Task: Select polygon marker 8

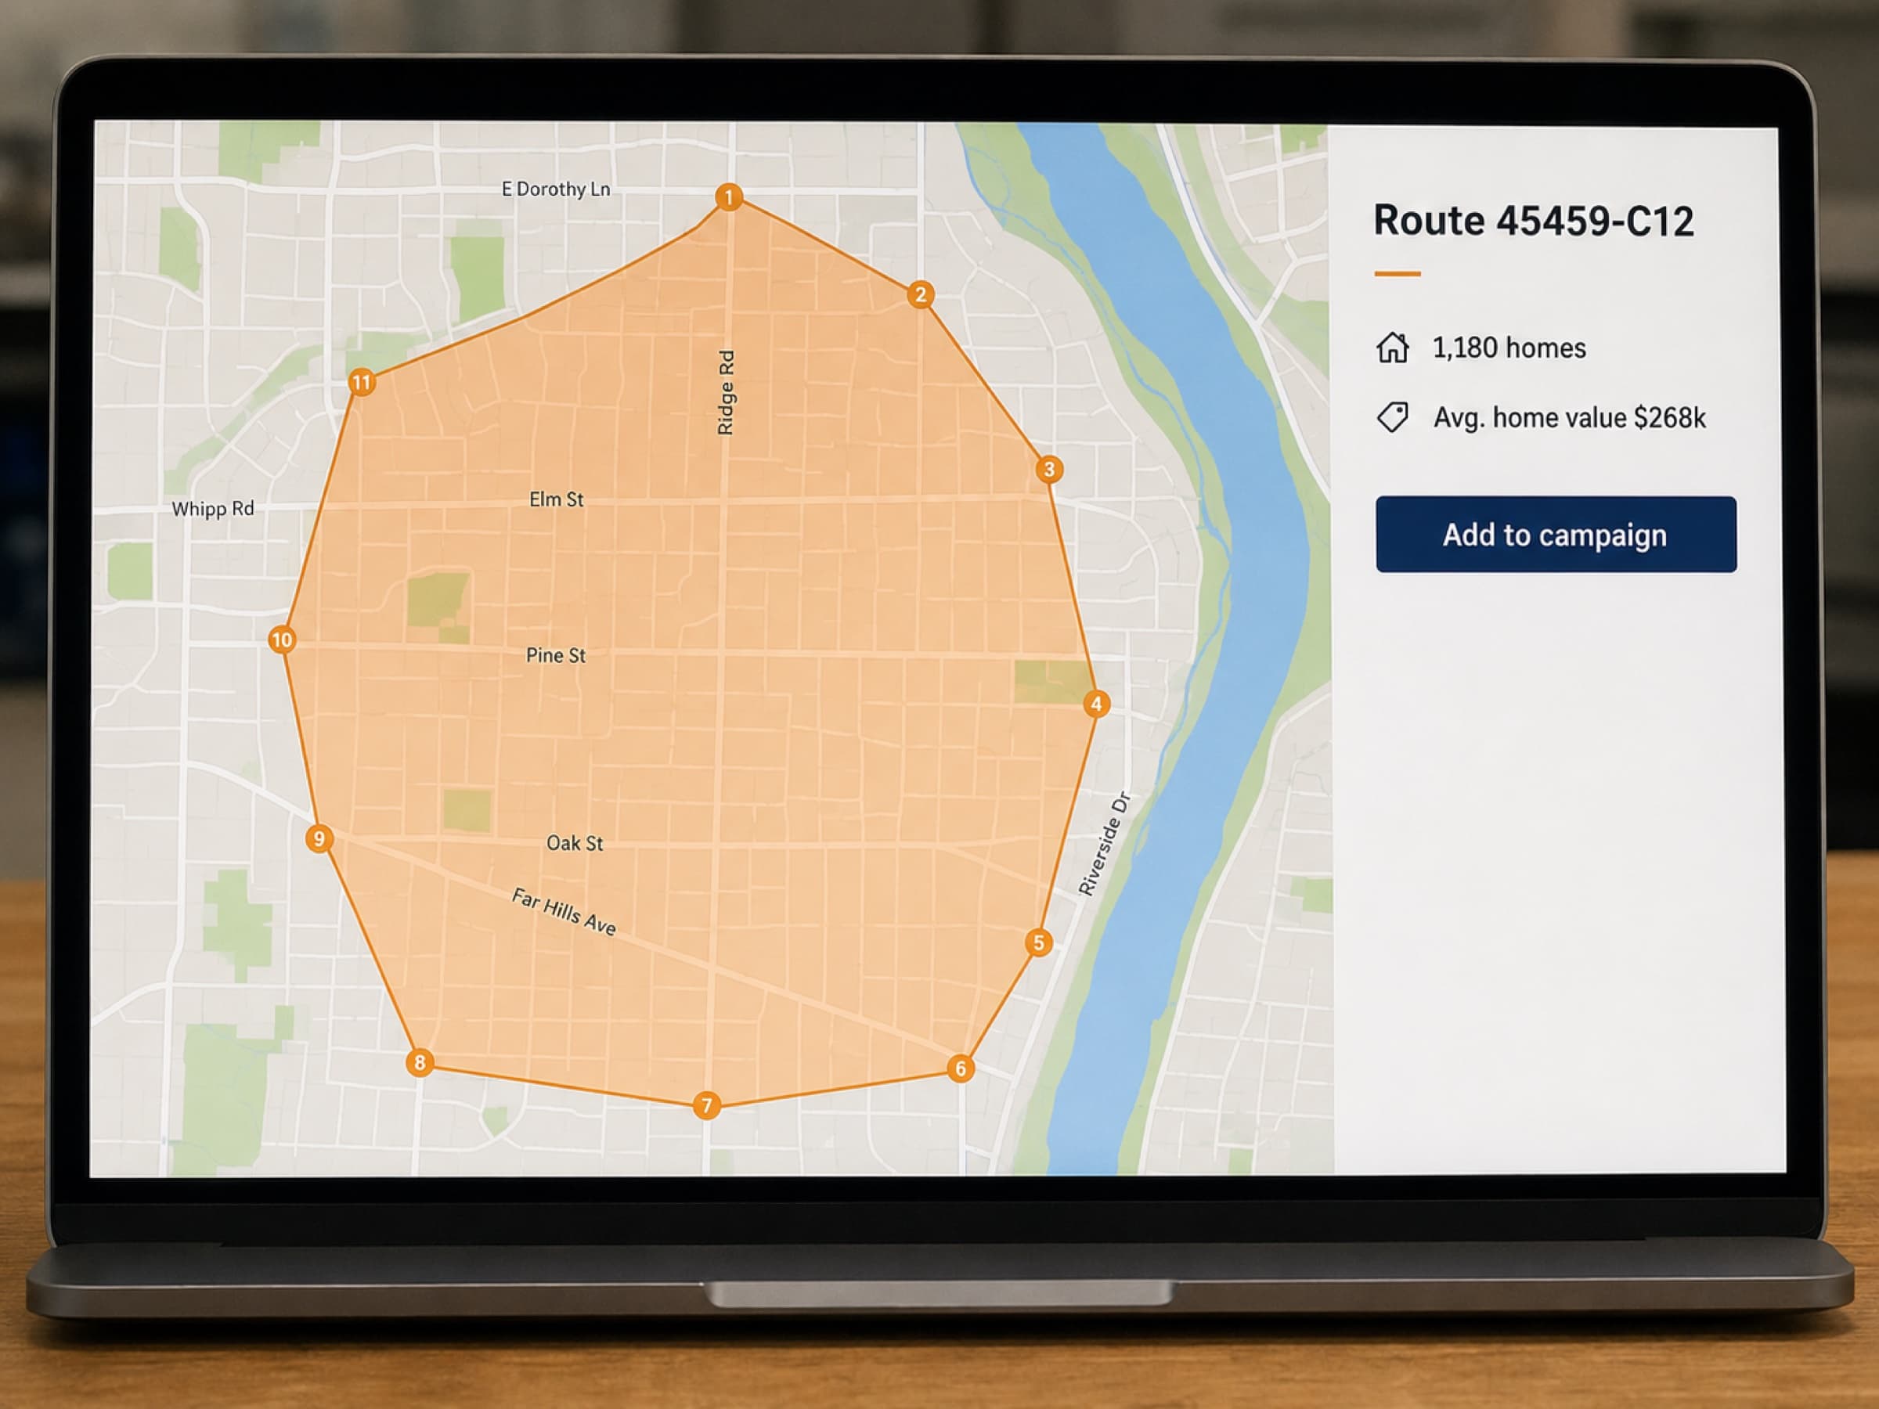Action: click(x=420, y=1062)
